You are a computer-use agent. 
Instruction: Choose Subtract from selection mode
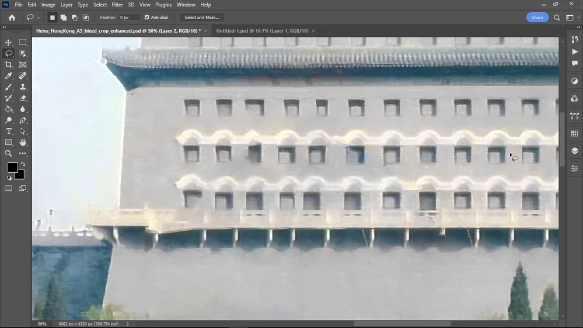point(75,18)
